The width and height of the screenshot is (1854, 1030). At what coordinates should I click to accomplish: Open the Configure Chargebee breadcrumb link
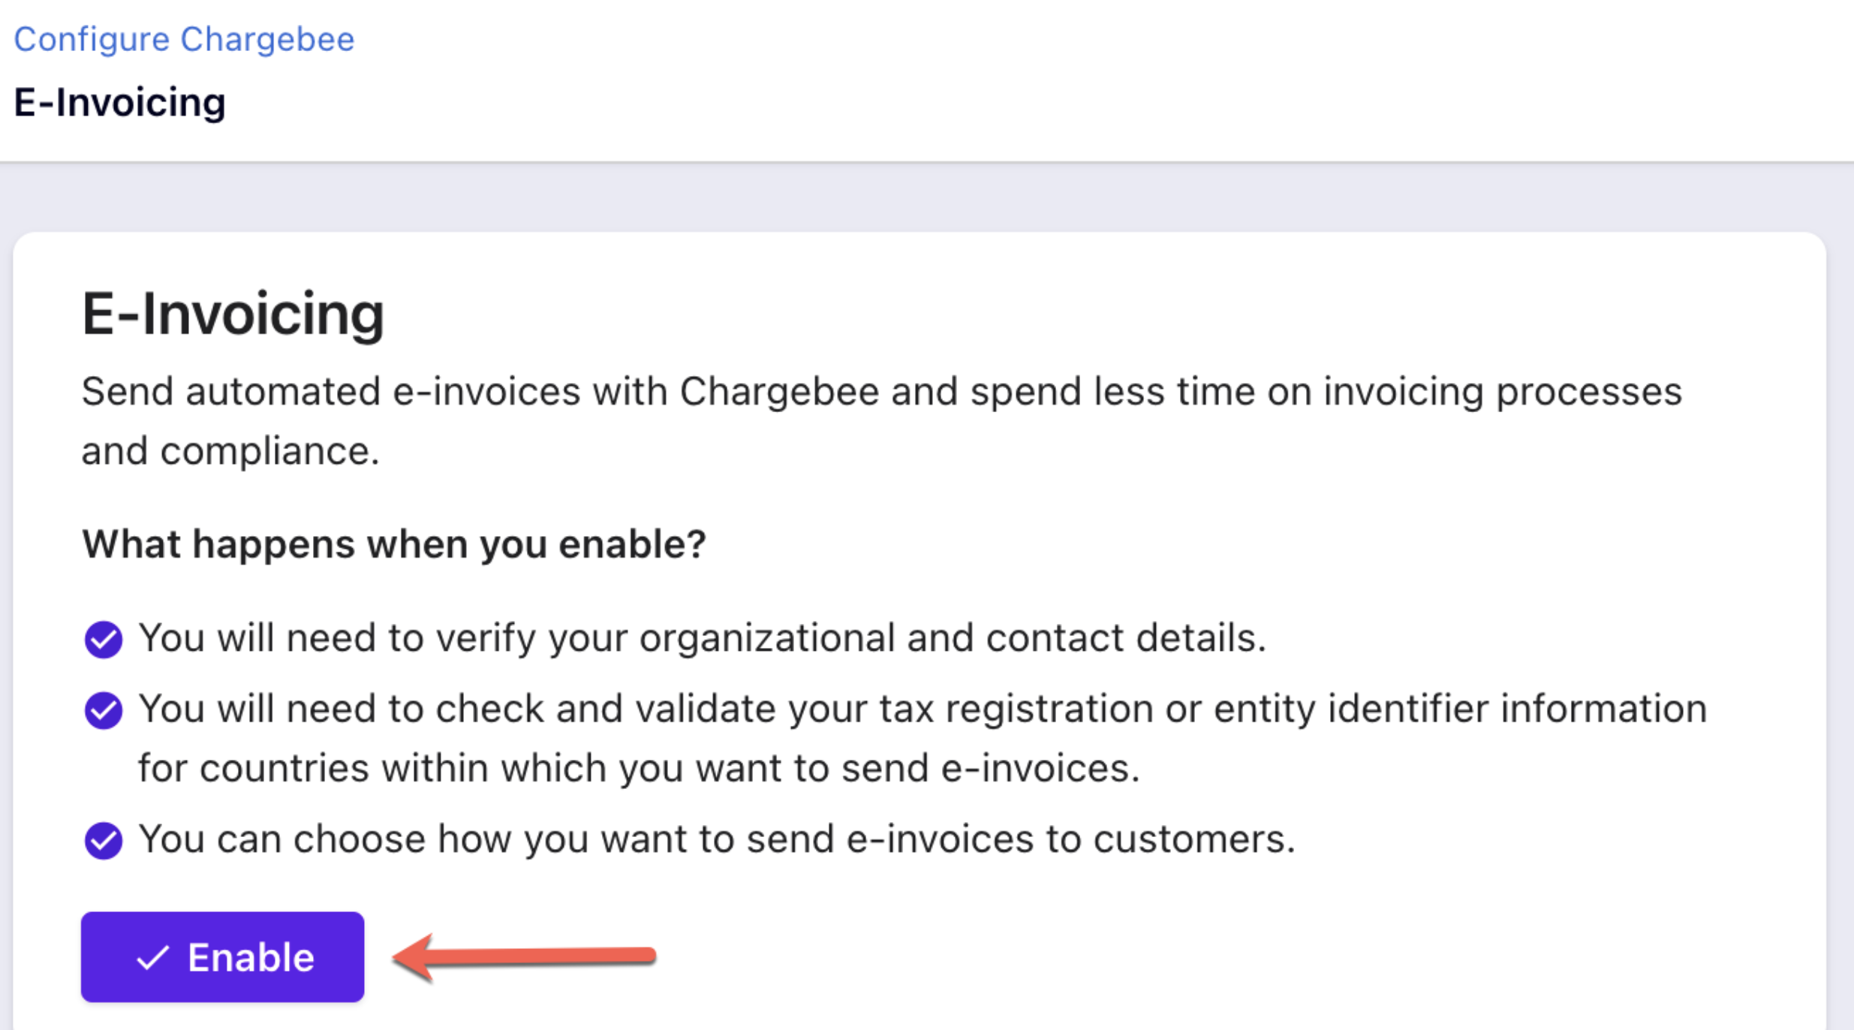[184, 39]
